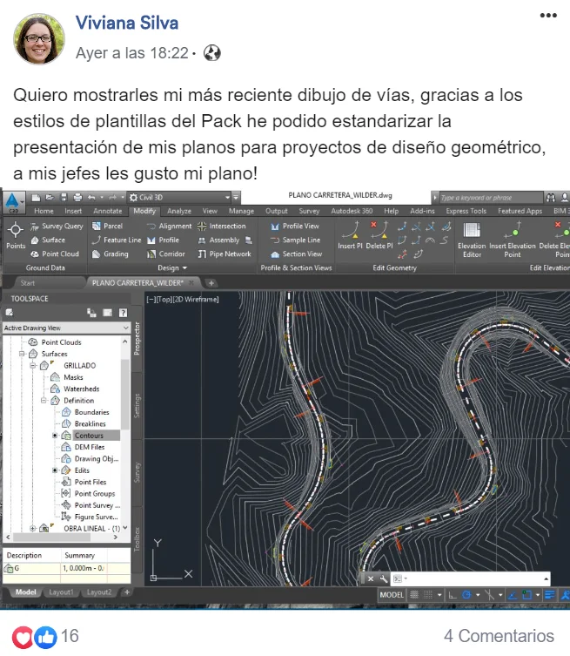Collapse the Surfaces tree node
Viewport: 570px width, 656px height.
tap(22, 354)
